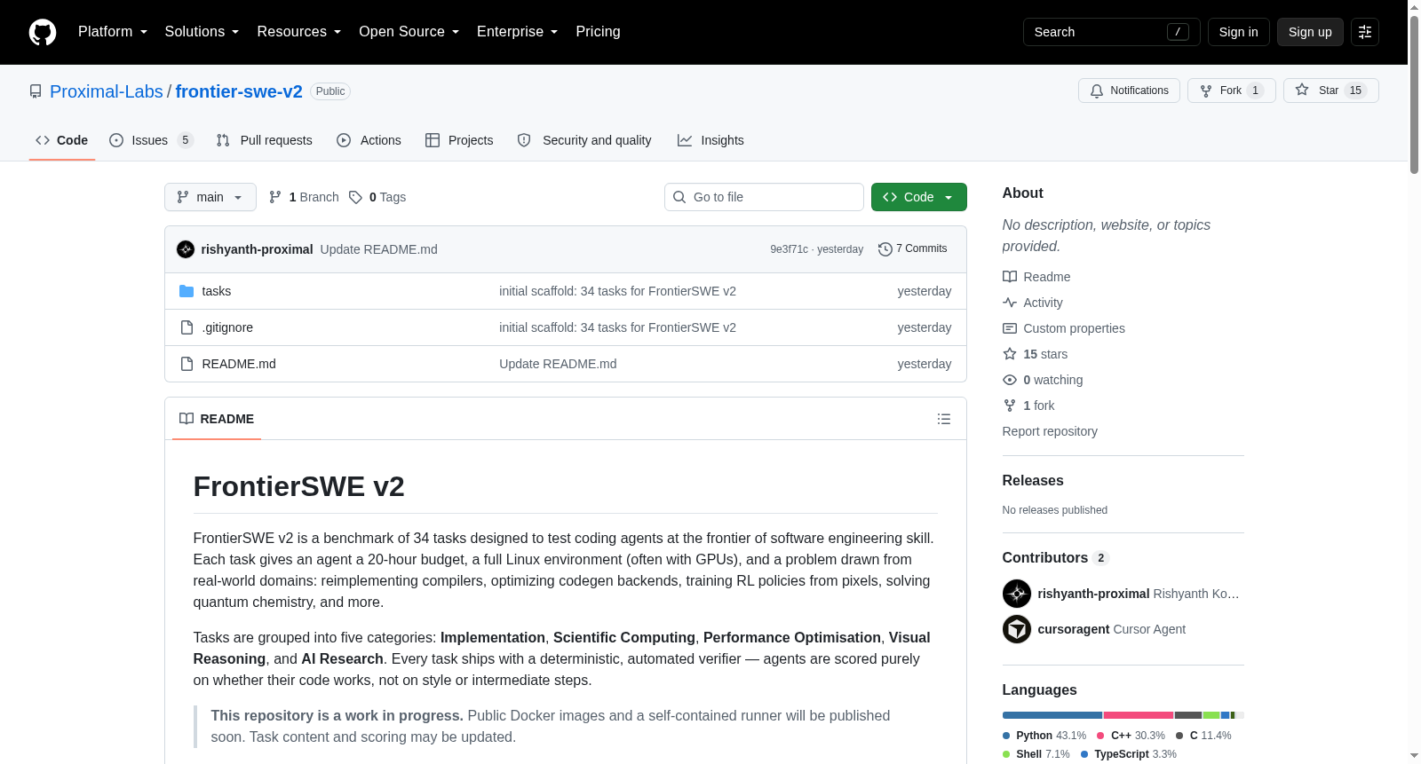Open the command palette icon in header
This screenshot has width=1421, height=764.
1365,32
